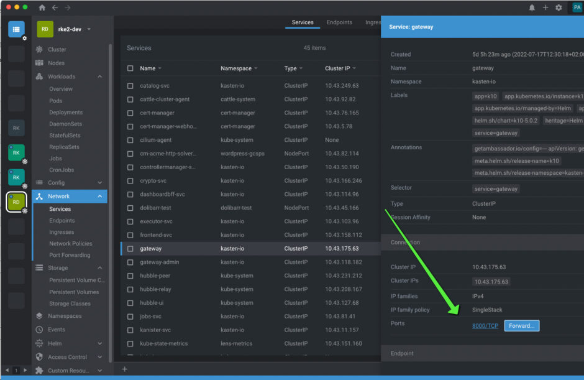Open settings gear in top bar
This screenshot has height=380, width=584.
pyautogui.click(x=559, y=7)
